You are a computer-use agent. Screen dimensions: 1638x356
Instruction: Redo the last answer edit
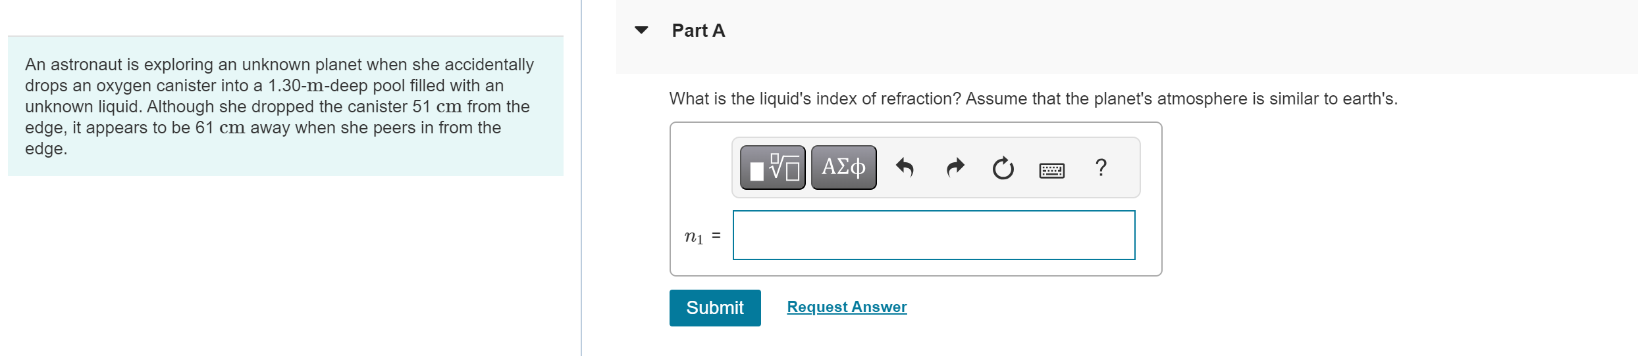click(x=955, y=168)
